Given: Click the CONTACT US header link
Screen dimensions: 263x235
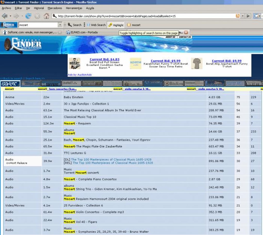Looking at the screenshot, I should pos(185,37).
